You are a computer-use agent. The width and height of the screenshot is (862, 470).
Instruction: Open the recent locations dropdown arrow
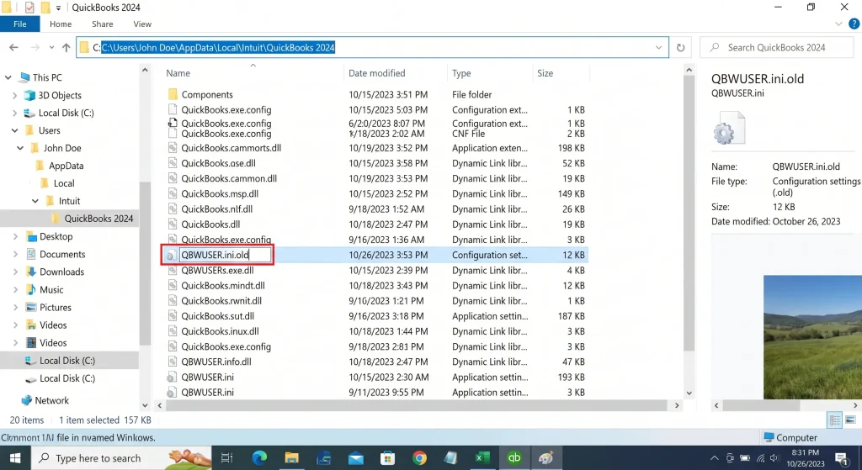51,48
